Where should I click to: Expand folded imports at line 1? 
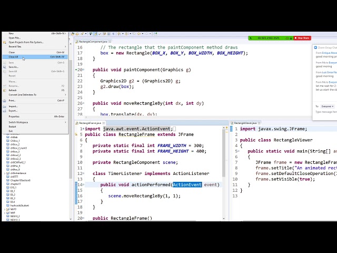(x=84, y=129)
